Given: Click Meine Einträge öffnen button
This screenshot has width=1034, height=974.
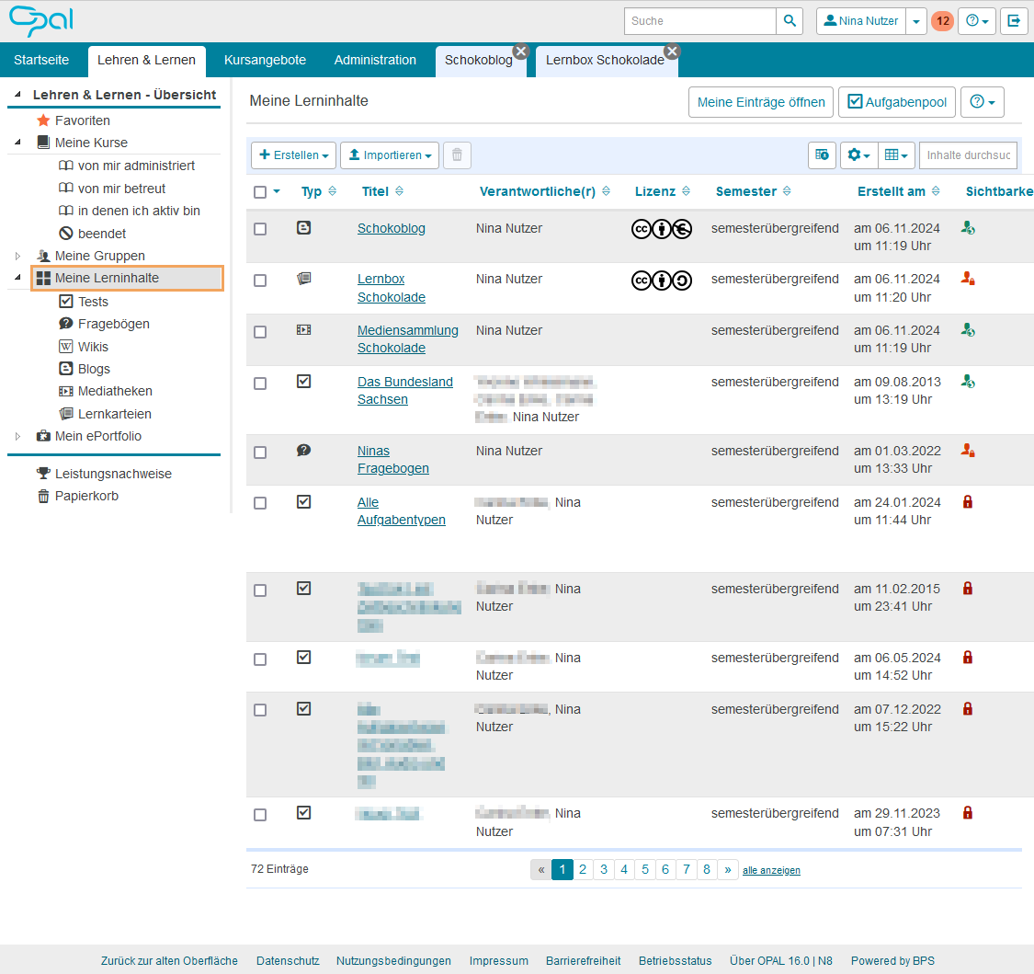Looking at the screenshot, I should click(x=761, y=102).
